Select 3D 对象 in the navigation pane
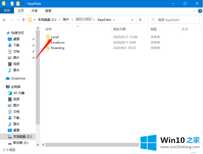This screenshot has width=203, height=154. (19, 93)
